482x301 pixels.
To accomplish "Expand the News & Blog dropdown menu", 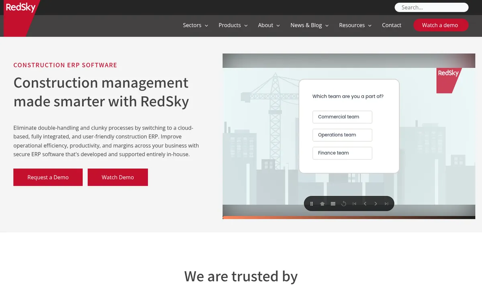I will click(310, 25).
